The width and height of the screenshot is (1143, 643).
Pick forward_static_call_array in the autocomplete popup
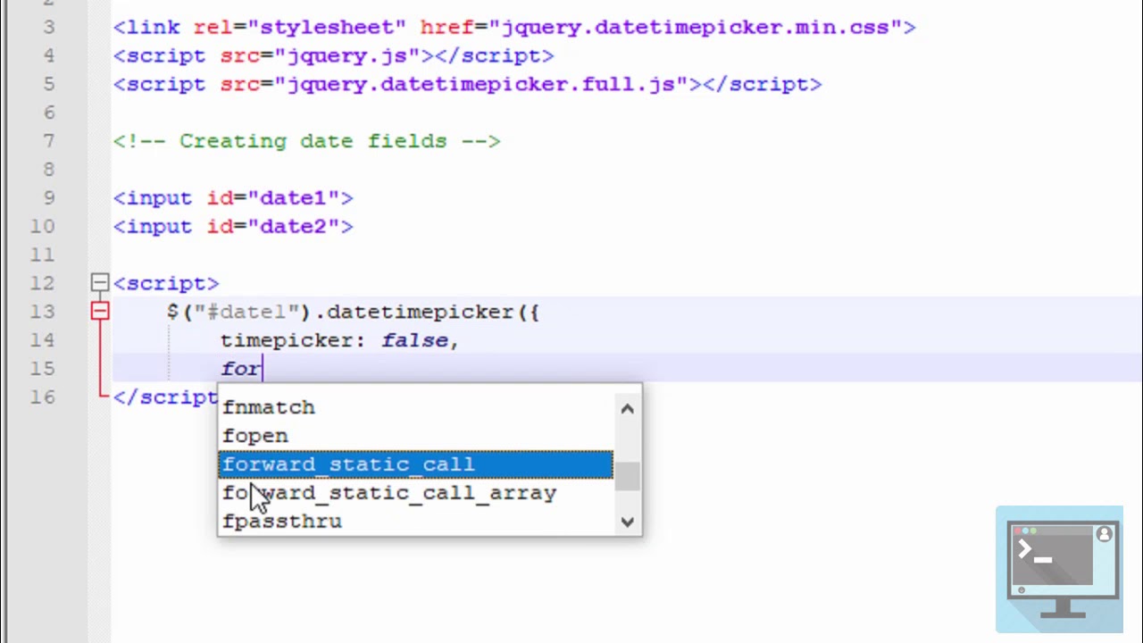416,493
